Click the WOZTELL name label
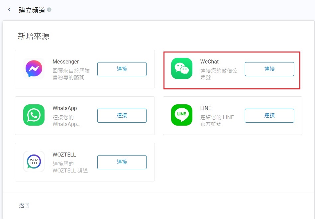 tap(64, 155)
